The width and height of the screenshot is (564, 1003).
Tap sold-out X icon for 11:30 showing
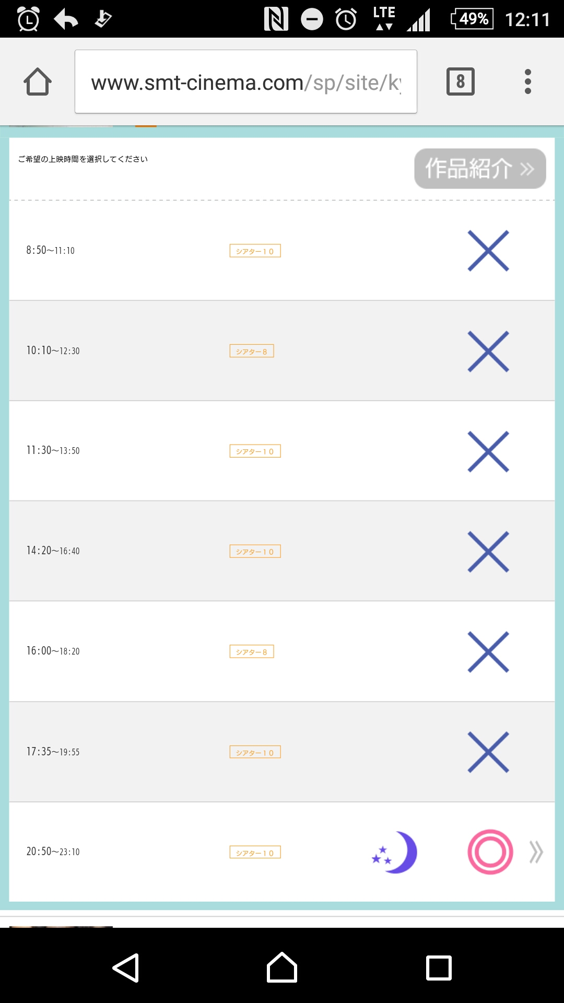point(488,451)
